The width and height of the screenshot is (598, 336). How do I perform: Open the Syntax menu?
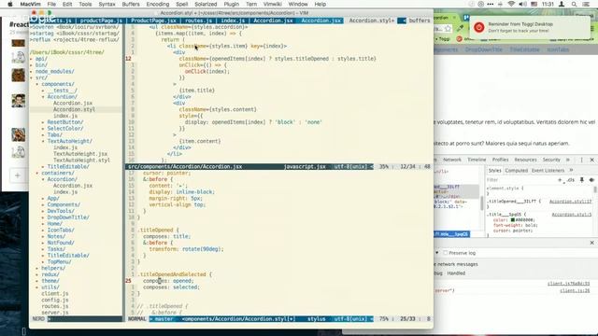click(107, 4)
